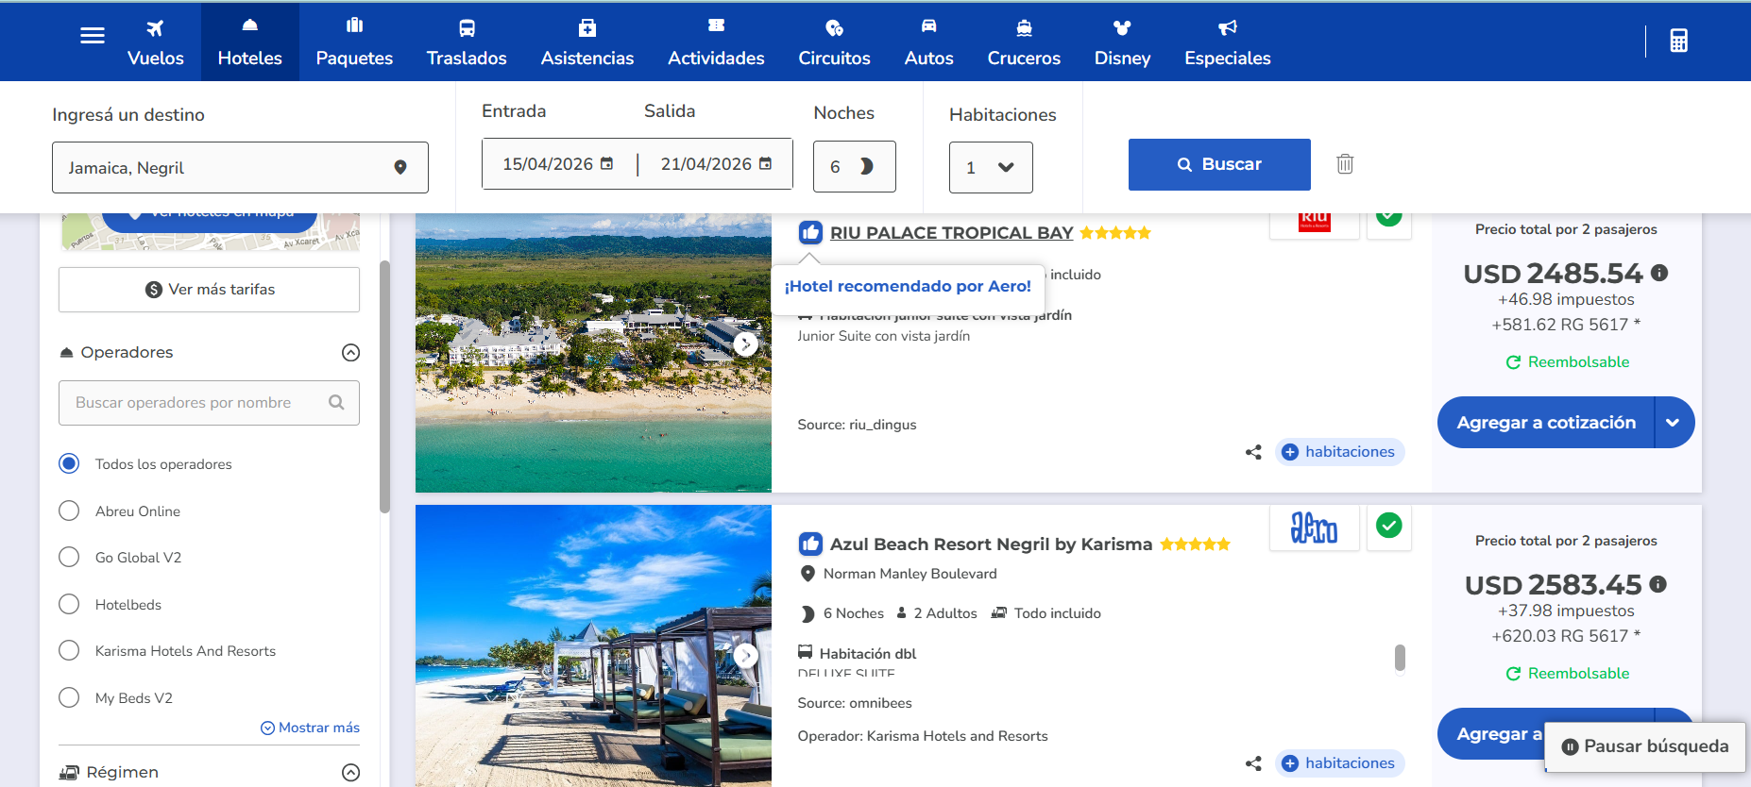
Task: Click the search icon in operadores field
Action: point(336,402)
